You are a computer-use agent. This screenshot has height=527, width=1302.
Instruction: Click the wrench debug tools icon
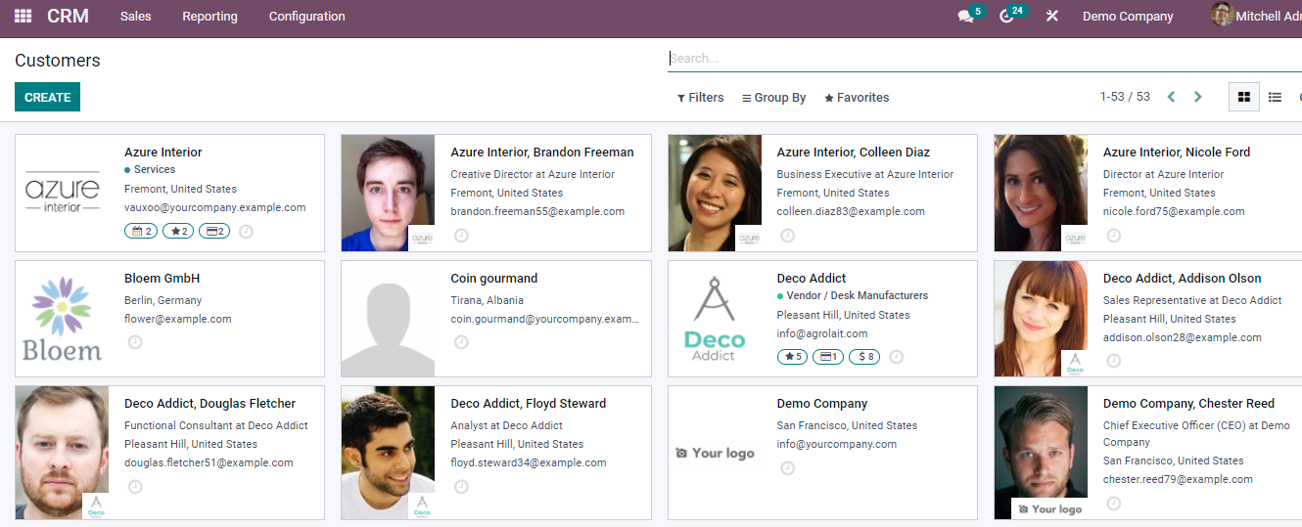(1052, 17)
